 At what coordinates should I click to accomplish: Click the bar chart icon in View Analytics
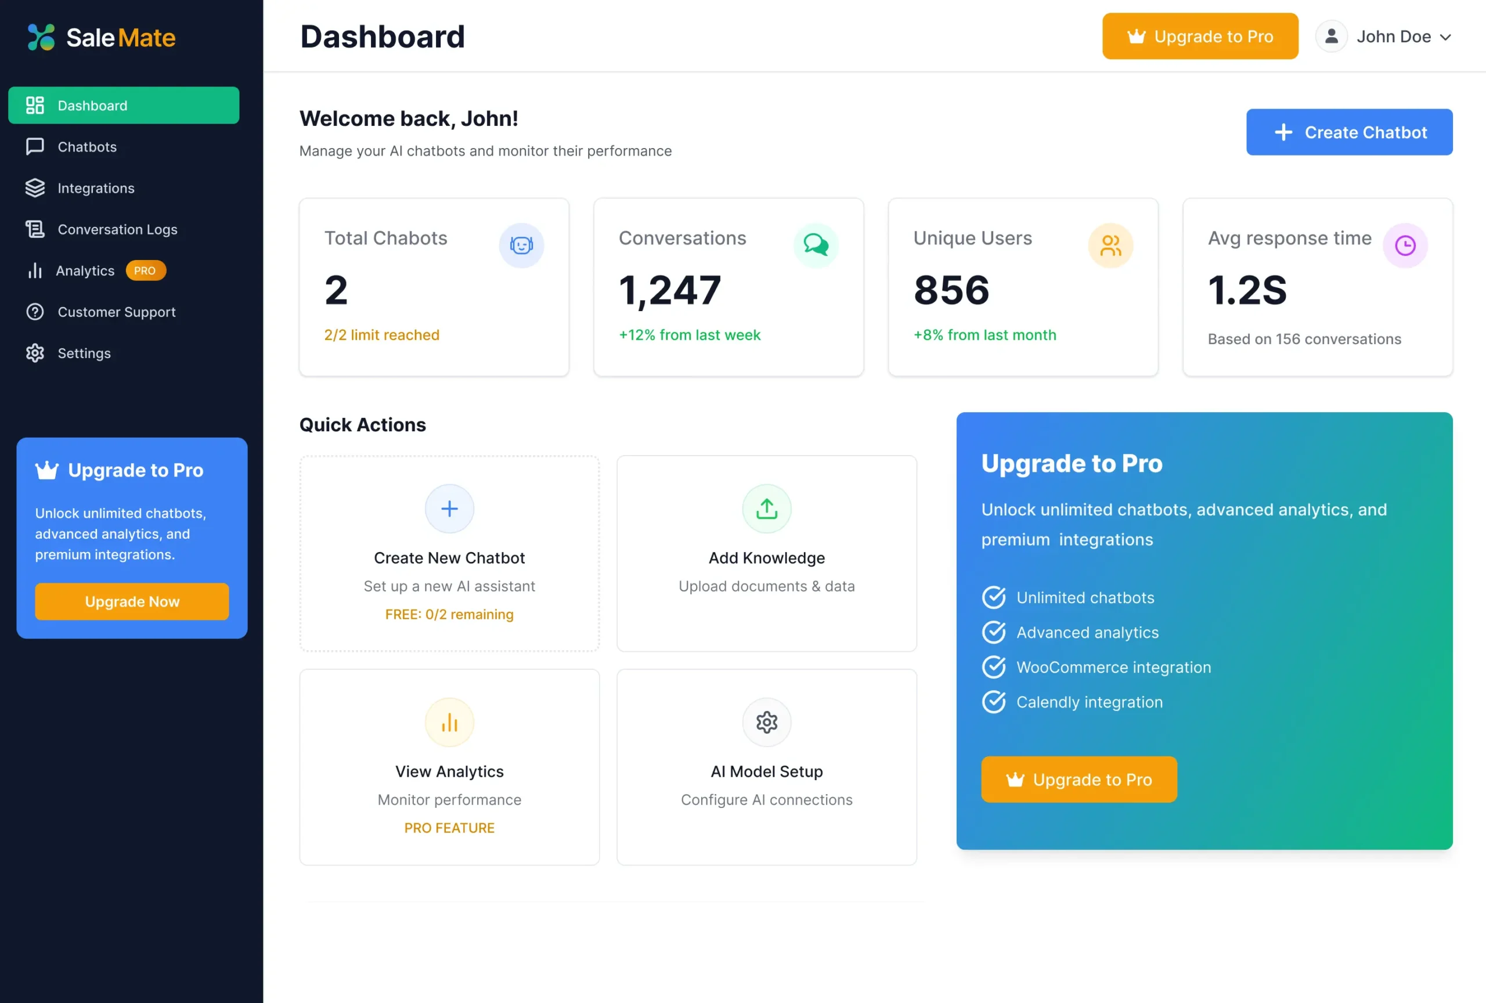pyautogui.click(x=449, y=723)
